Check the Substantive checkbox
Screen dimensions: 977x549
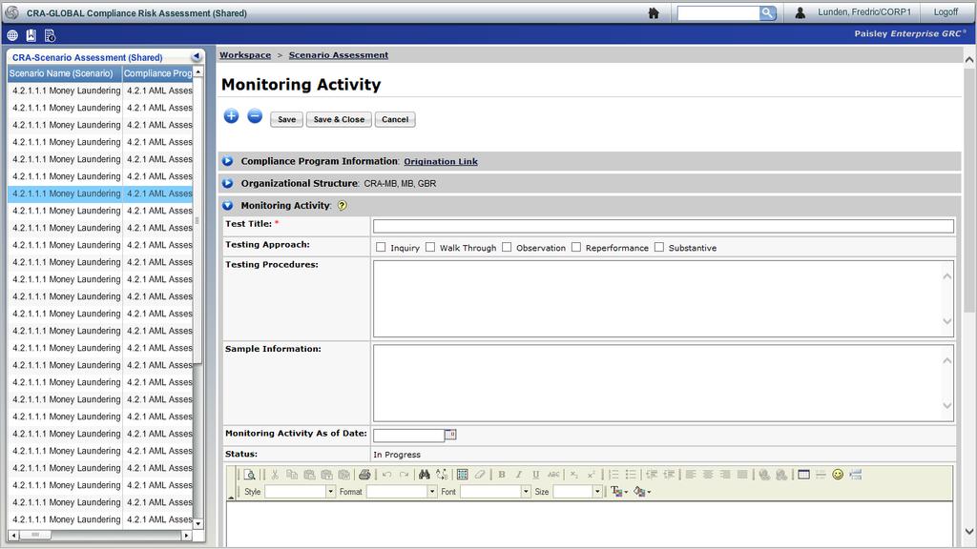click(x=659, y=247)
